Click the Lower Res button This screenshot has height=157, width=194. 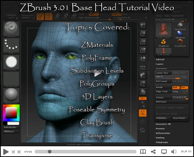coord(163,73)
